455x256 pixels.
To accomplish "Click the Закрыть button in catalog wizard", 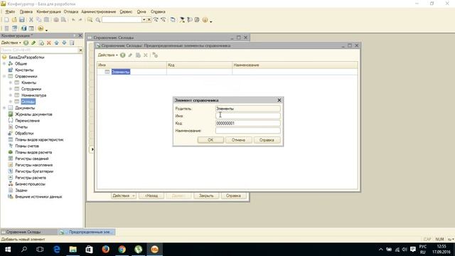I will [x=206, y=196].
